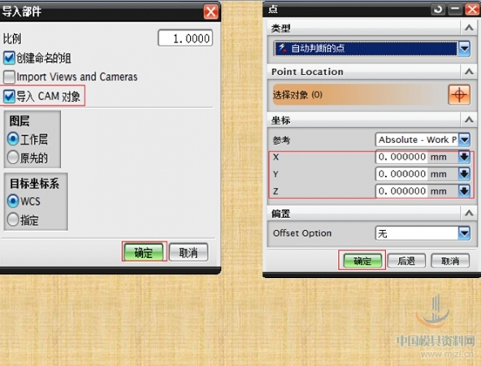The height and width of the screenshot is (366, 481).
Task: Toggle the 创建命名的组 checkbox
Action: 9,58
